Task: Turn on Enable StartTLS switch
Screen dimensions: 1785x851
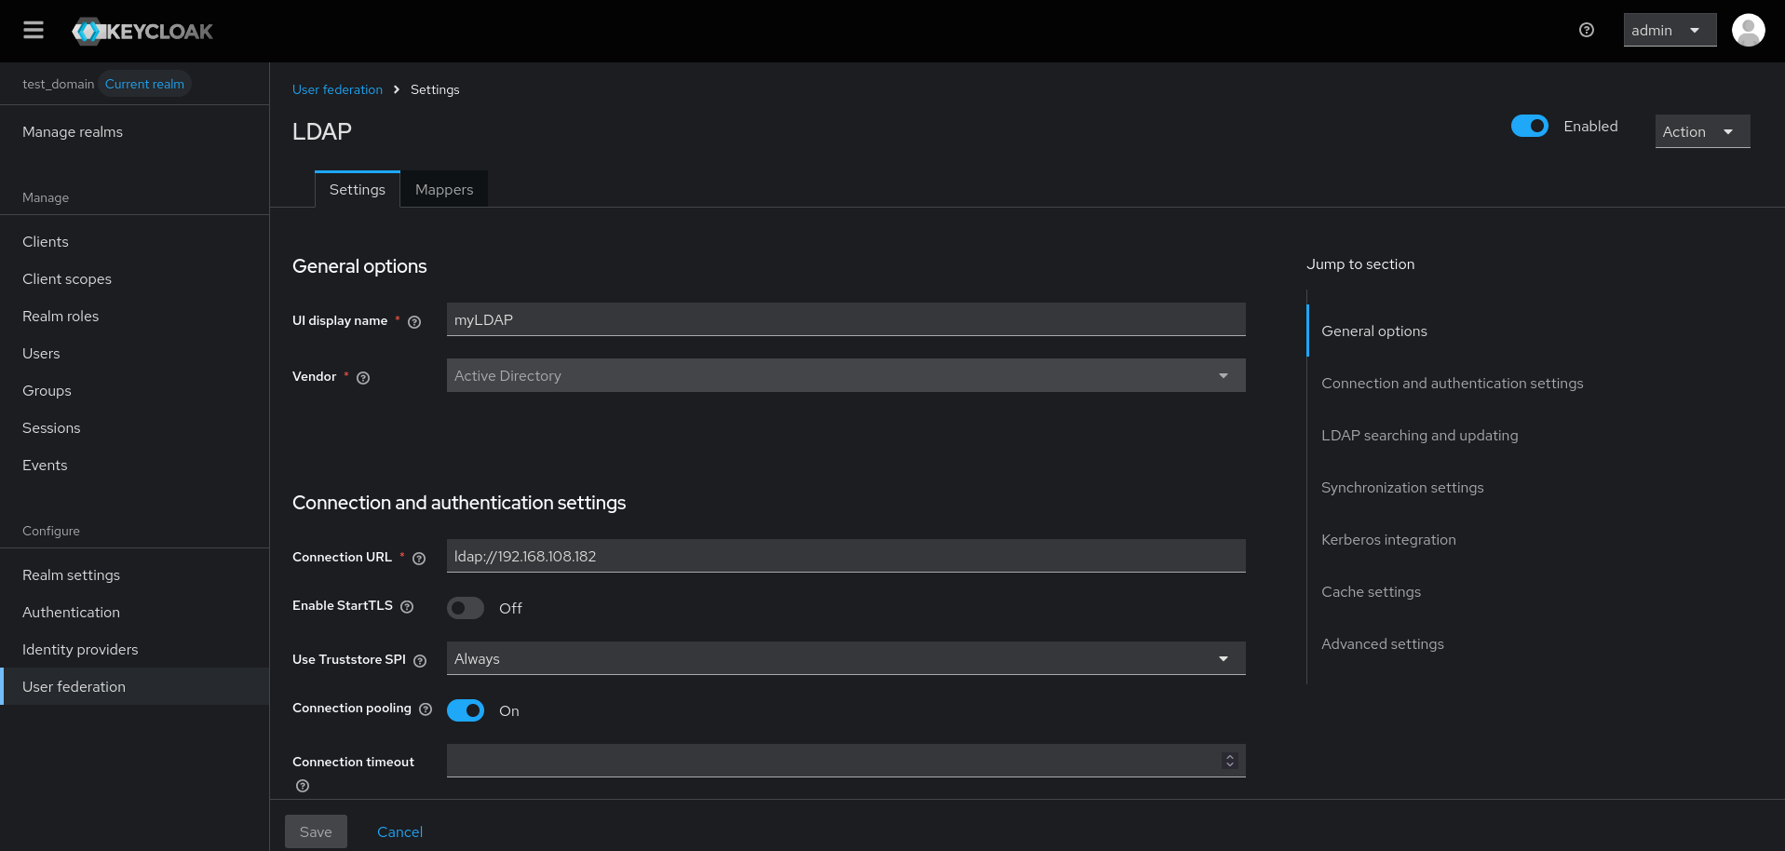Action: (466, 608)
